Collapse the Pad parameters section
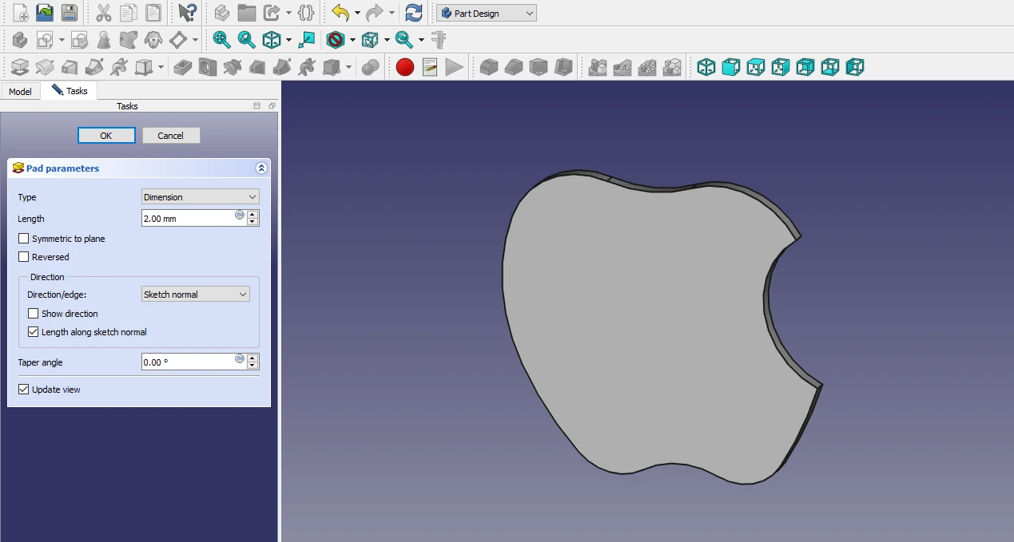1014x542 pixels. [260, 168]
